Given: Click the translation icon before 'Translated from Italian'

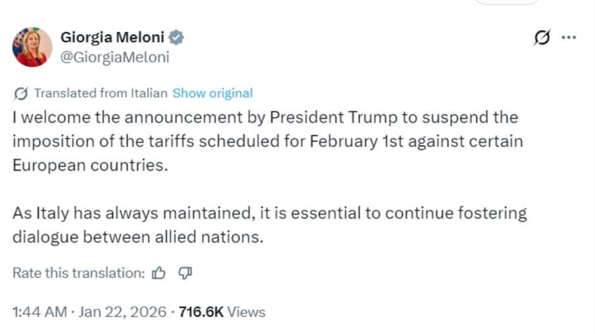Looking at the screenshot, I should tap(20, 93).
